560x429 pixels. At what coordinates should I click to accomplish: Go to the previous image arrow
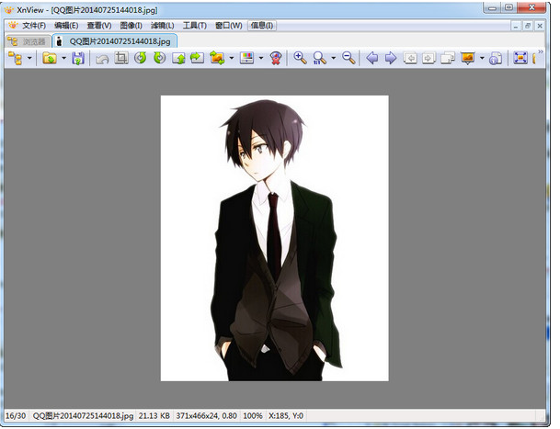pyautogui.click(x=372, y=58)
